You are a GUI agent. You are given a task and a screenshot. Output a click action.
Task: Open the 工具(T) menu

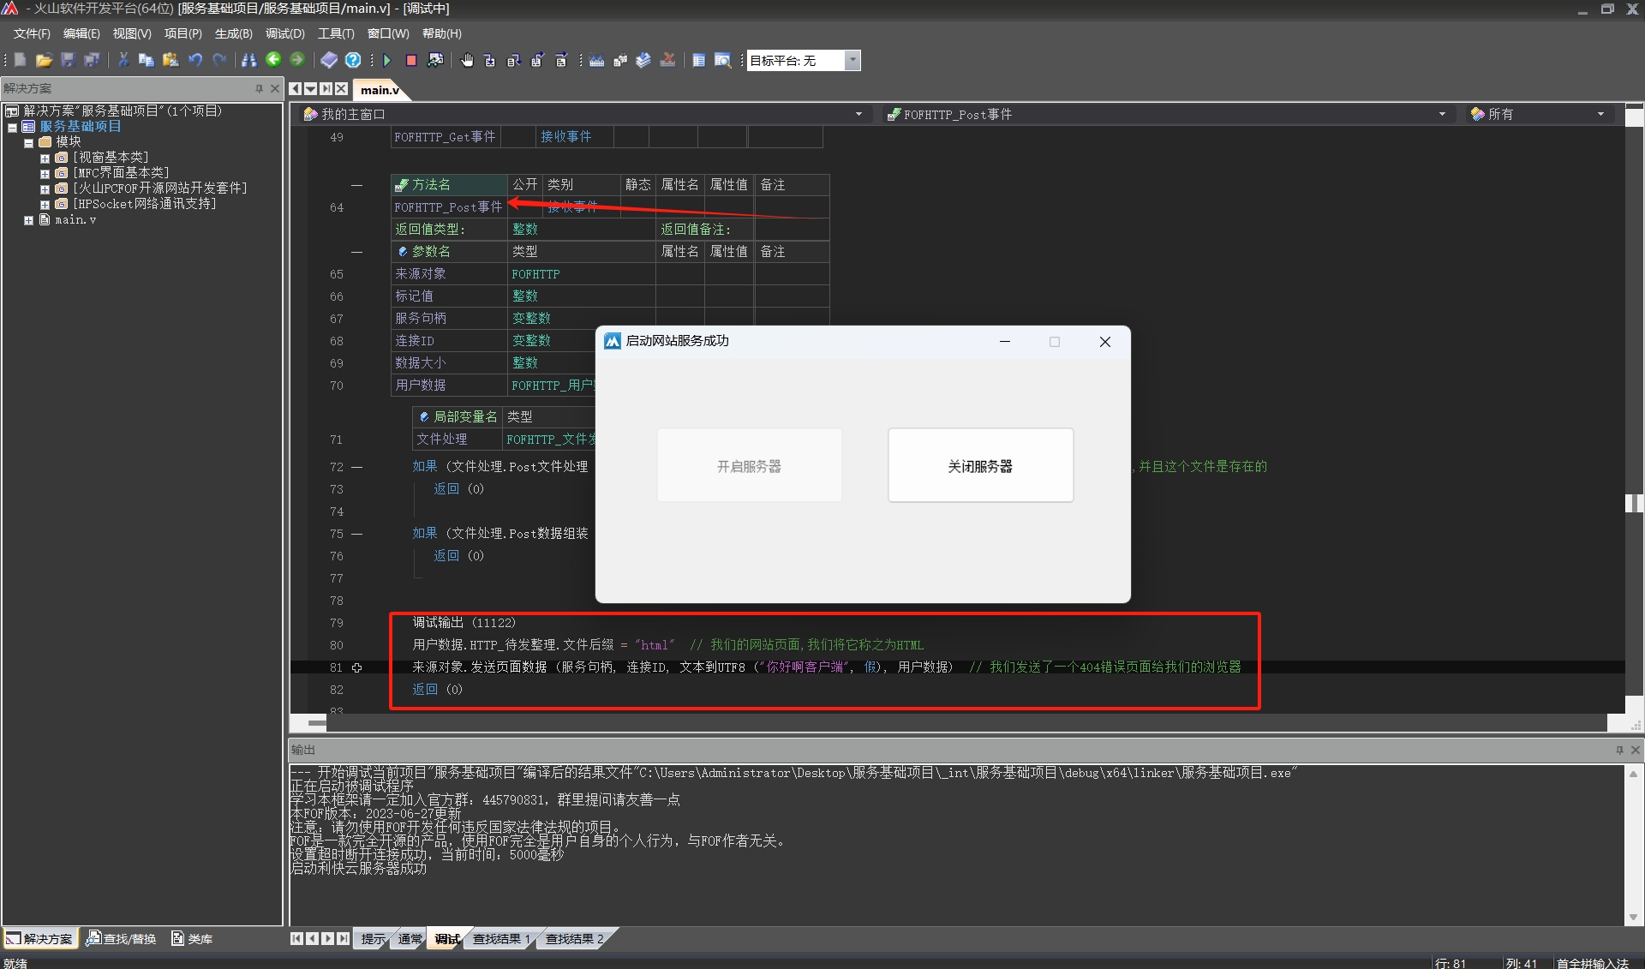click(x=336, y=33)
